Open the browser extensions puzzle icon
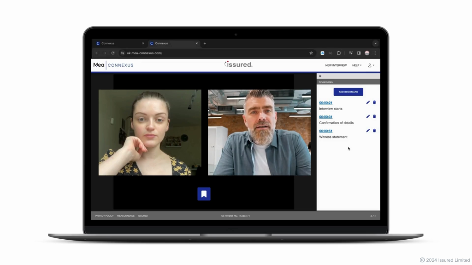Viewport: 472px width, 265px height. [x=339, y=53]
